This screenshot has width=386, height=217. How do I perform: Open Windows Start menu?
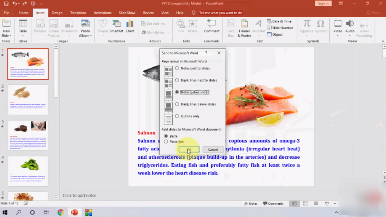pyautogui.click(x=5, y=212)
